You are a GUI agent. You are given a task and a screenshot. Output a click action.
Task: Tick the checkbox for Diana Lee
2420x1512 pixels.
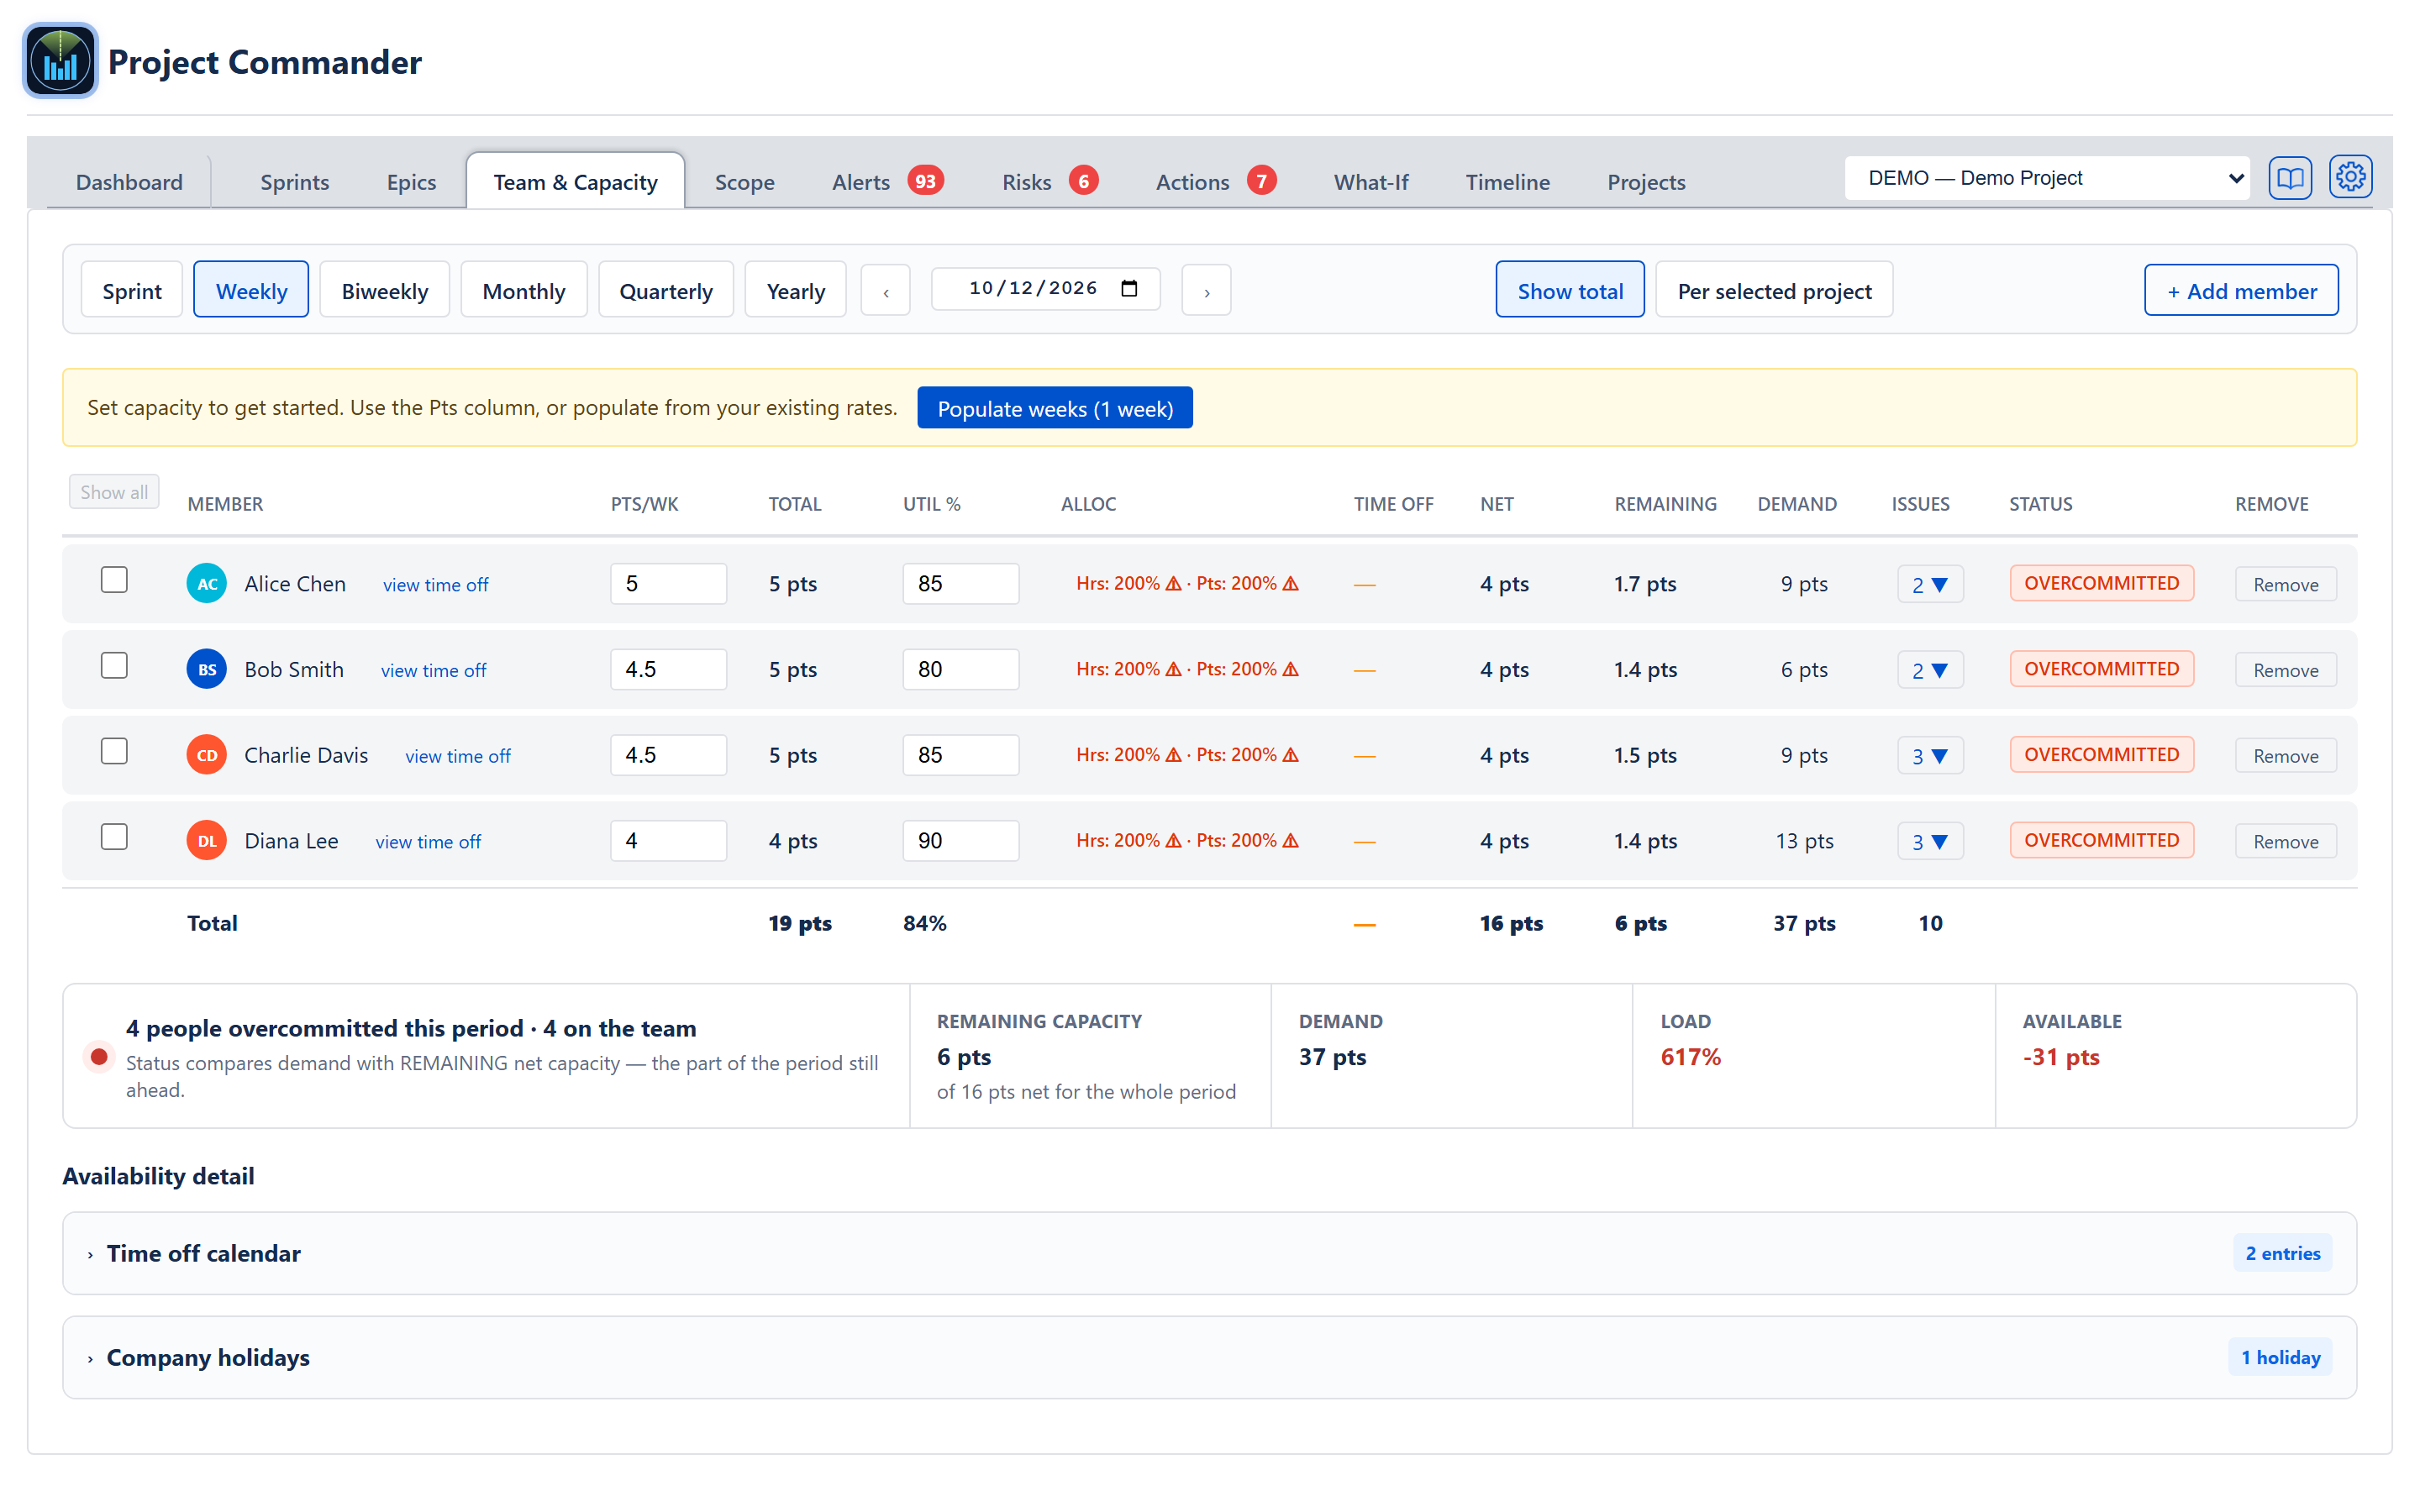pyautogui.click(x=114, y=837)
